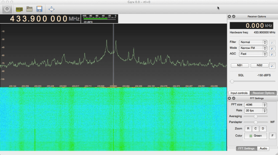Click the Hardware freq value 433.900000 MHz
Image resolution: width=278 pixels, height=155 pixels.
tap(265, 32)
